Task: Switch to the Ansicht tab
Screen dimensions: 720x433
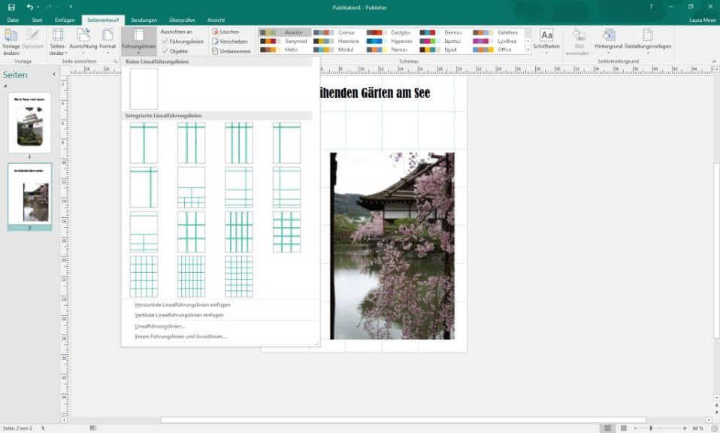Action: point(216,20)
